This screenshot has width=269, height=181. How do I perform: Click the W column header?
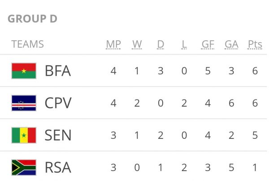coord(137,44)
